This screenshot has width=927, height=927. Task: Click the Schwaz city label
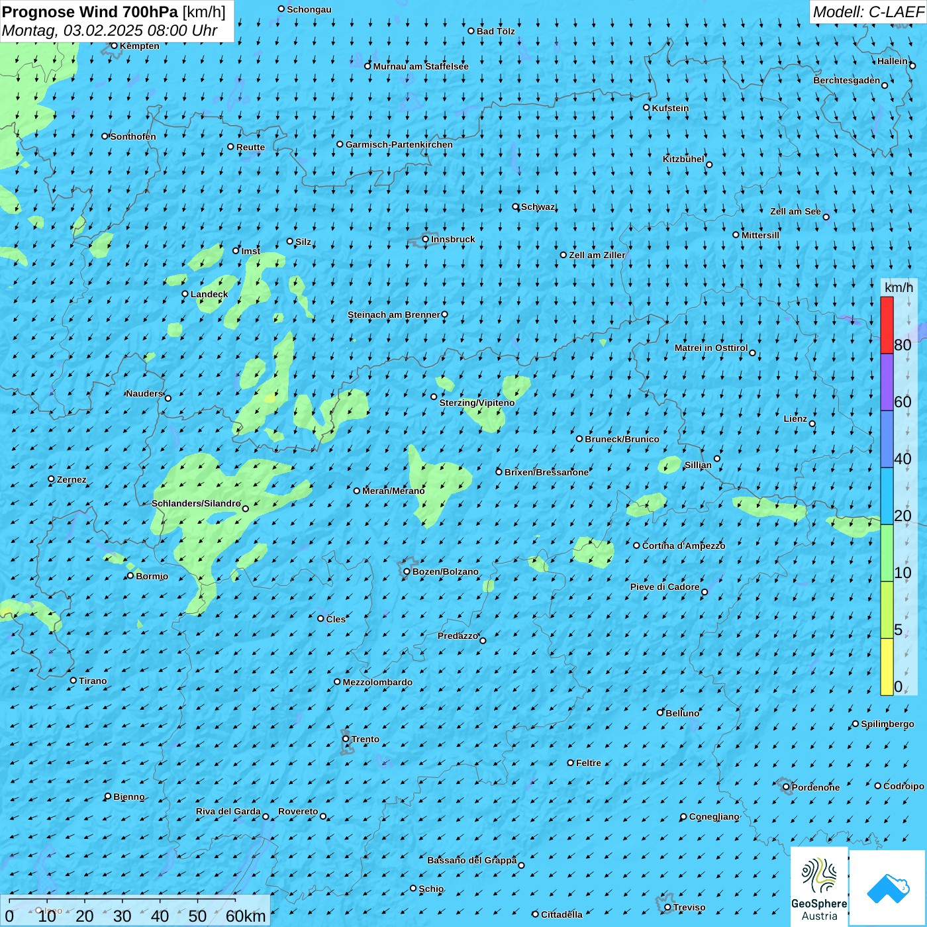point(538,207)
